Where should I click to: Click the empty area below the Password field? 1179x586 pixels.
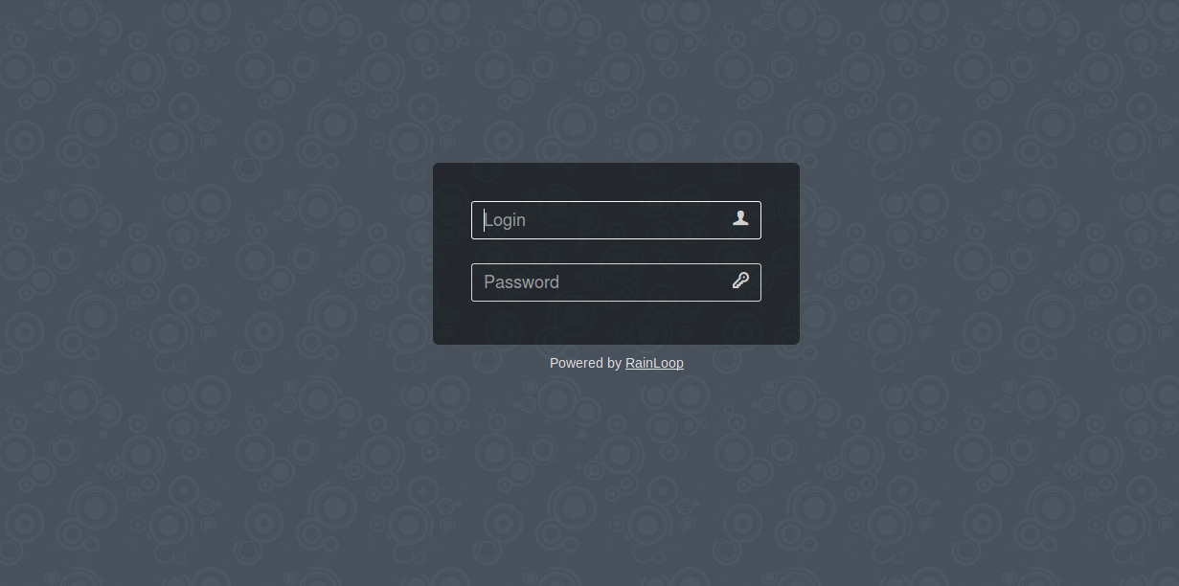coord(616,323)
